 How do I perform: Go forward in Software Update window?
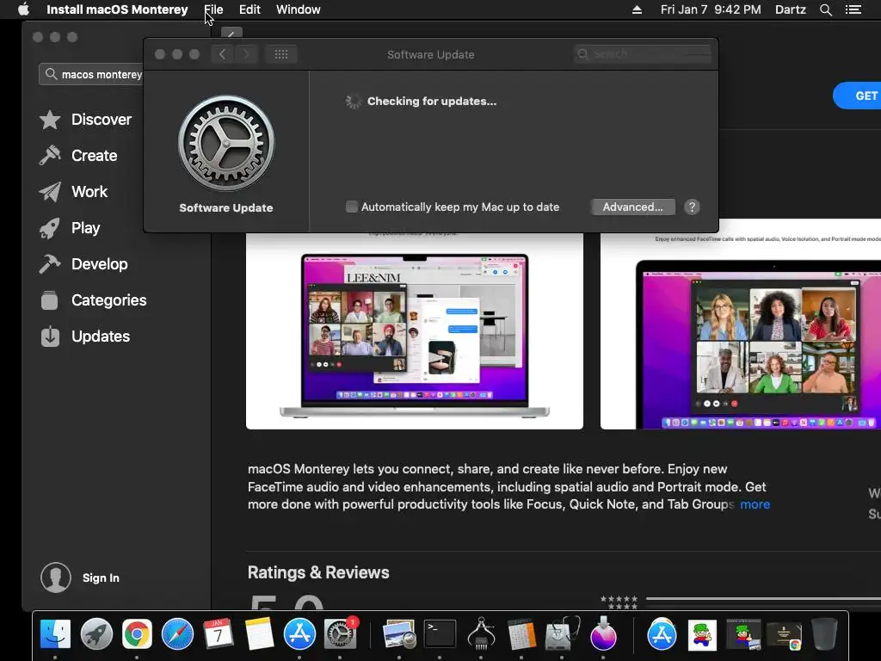click(x=246, y=54)
